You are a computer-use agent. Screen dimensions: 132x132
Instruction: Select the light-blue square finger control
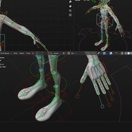102,107
